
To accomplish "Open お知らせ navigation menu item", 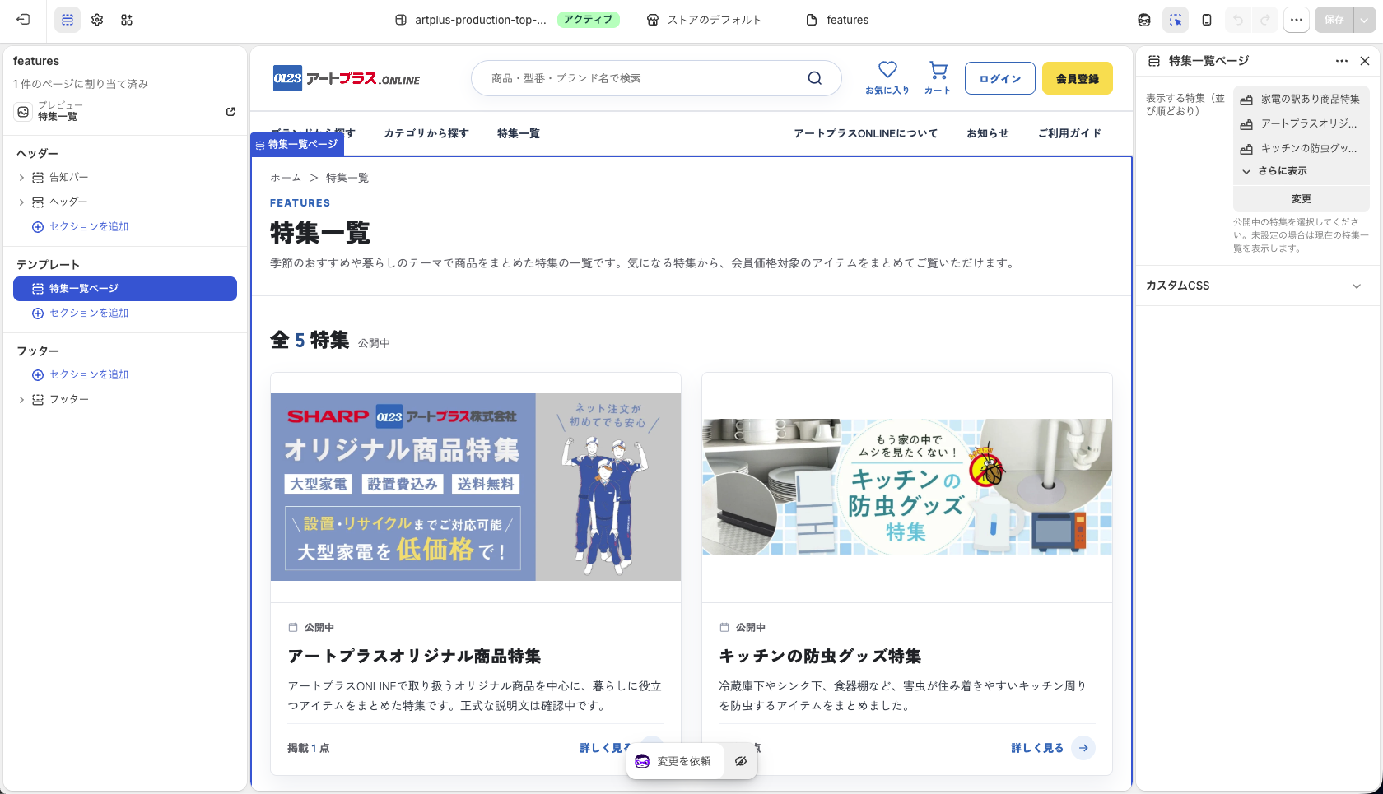I will [987, 133].
